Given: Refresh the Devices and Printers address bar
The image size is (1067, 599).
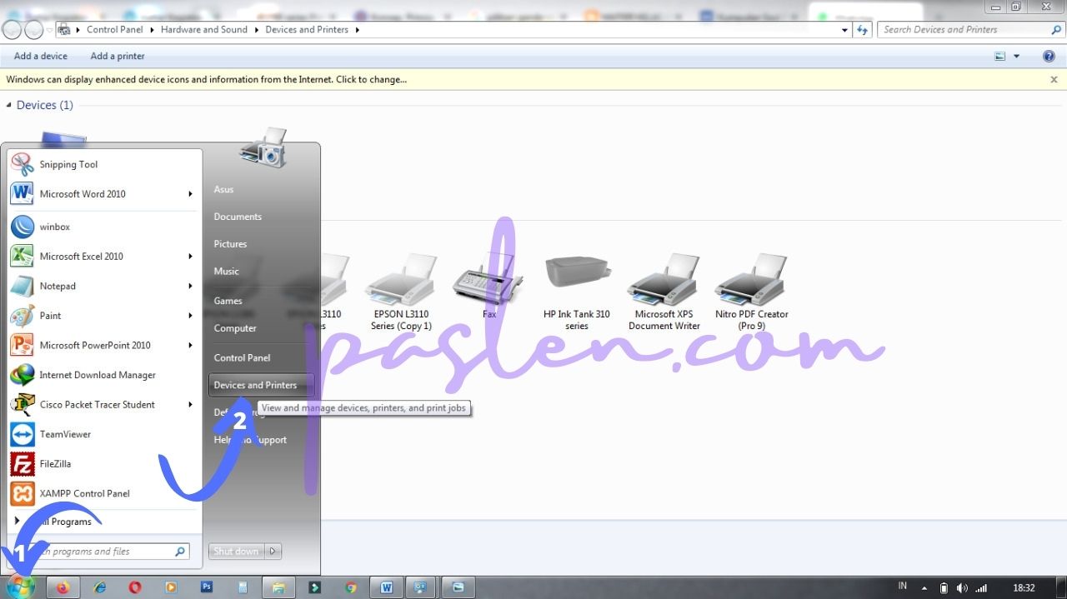Looking at the screenshot, I should [x=863, y=30].
